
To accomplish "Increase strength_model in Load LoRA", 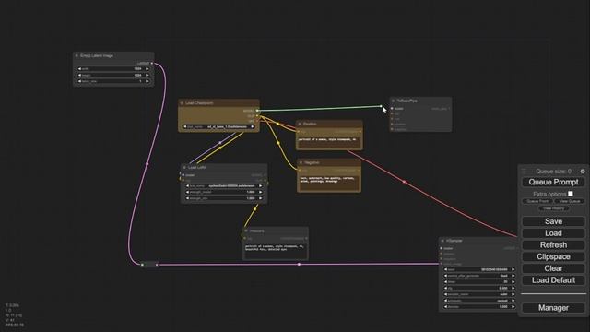I will pos(260,192).
